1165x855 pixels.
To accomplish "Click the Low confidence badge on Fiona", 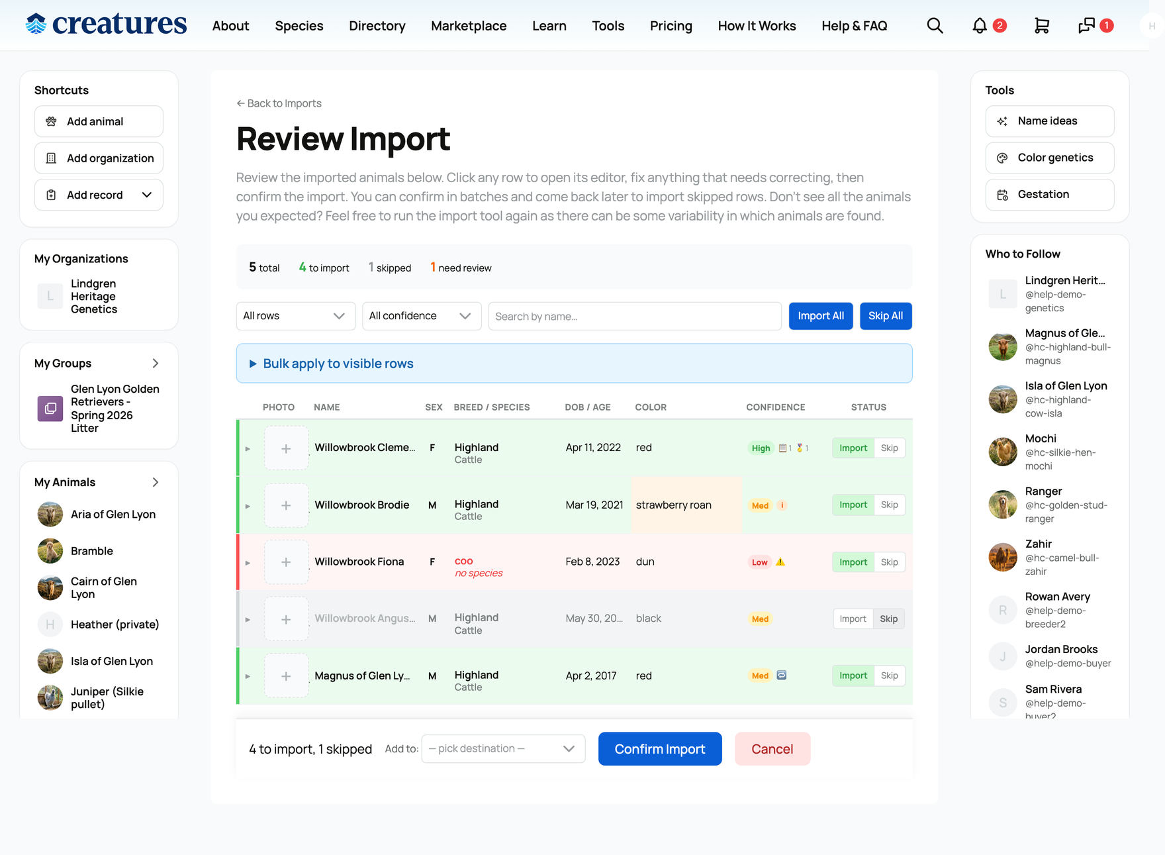I will click(x=759, y=562).
